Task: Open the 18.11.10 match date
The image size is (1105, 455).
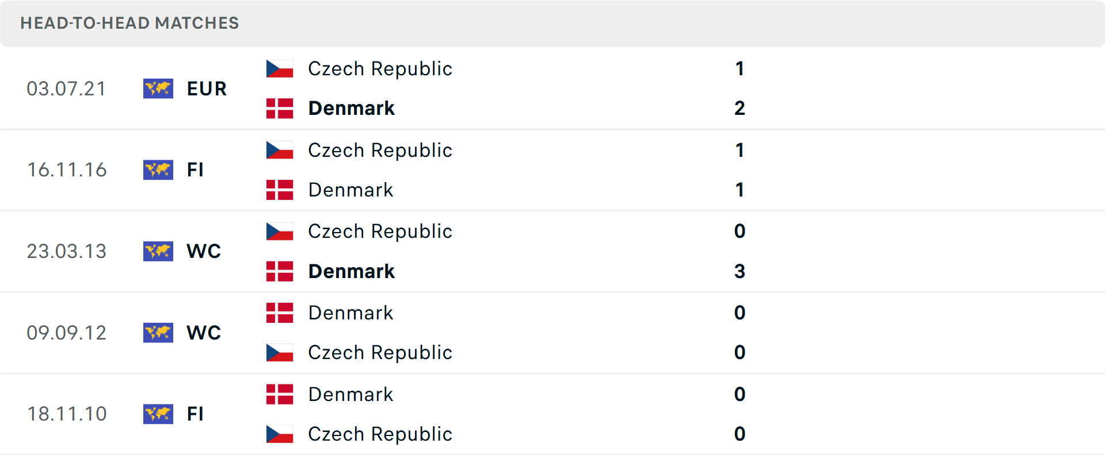Action: tap(67, 414)
